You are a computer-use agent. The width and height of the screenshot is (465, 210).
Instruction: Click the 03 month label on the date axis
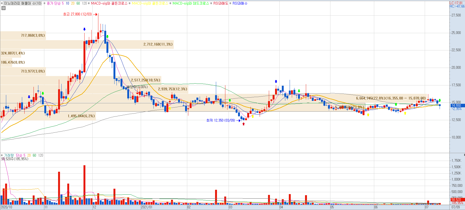point(230,207)
